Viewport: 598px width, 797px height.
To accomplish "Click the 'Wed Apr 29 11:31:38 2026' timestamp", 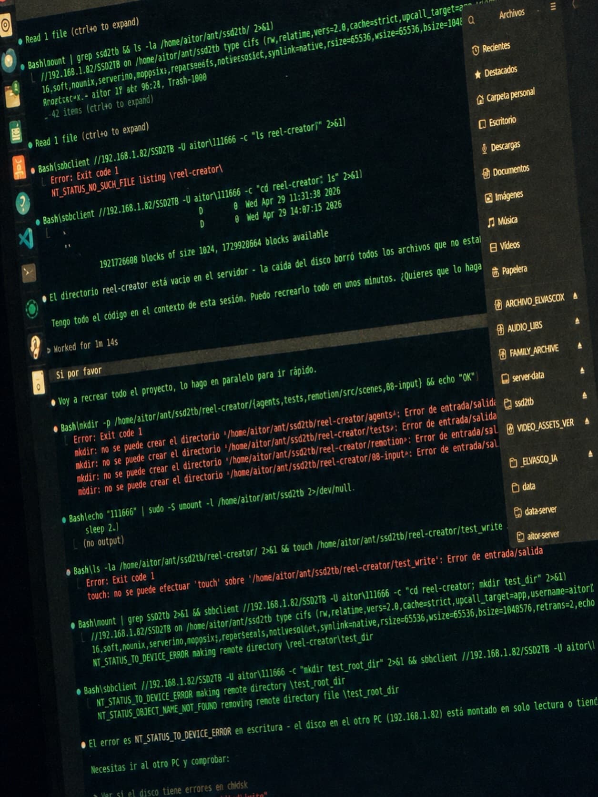I will [293, 198].
